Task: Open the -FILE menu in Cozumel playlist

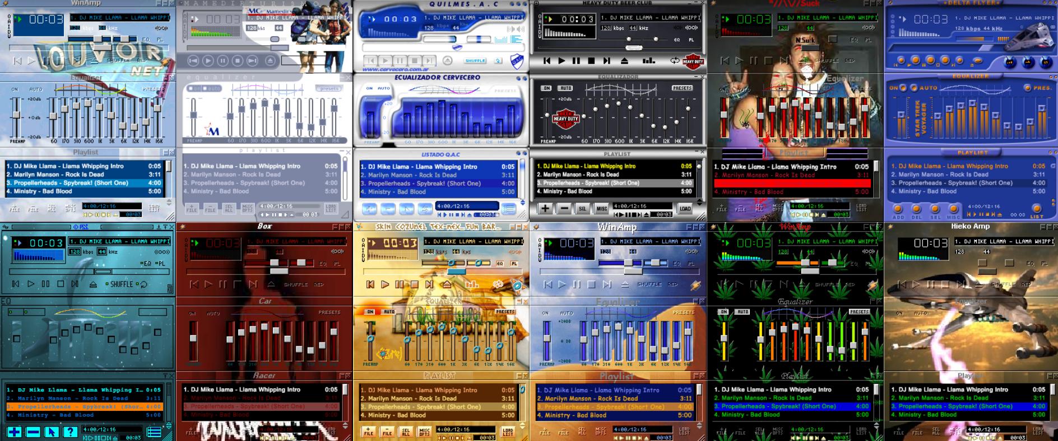Action: (387, 432)
